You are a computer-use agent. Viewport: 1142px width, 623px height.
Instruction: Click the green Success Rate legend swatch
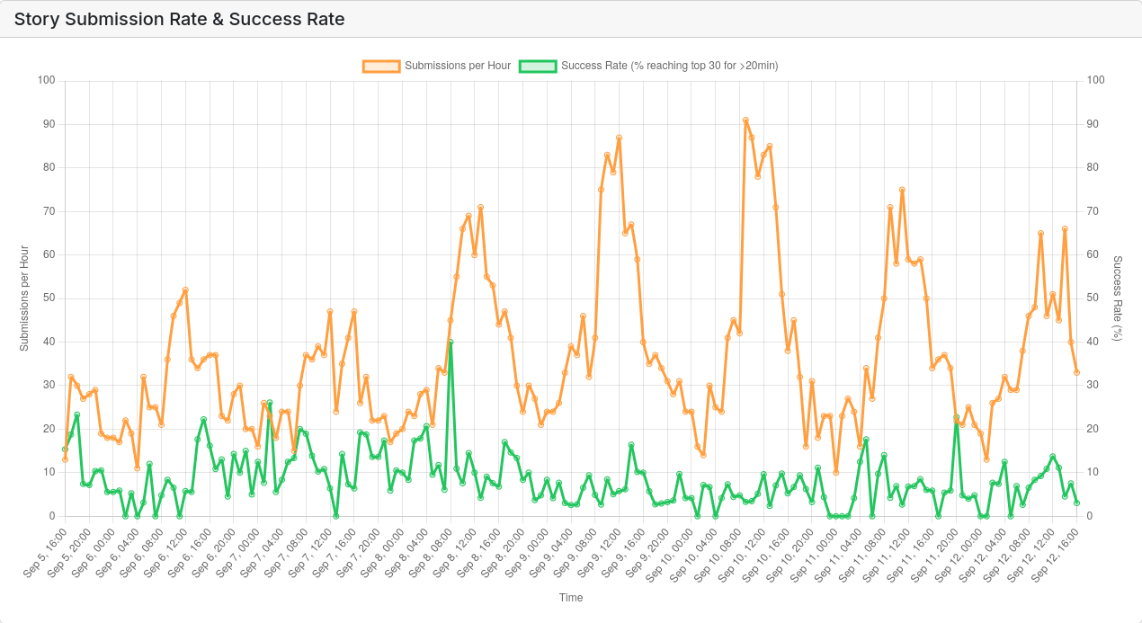pos(538,66)
